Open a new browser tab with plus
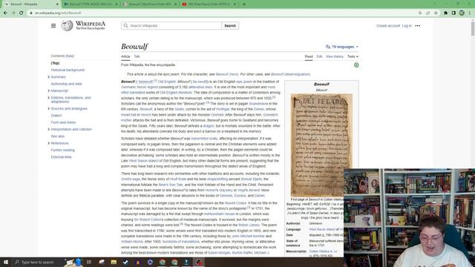 coord(244,4)
